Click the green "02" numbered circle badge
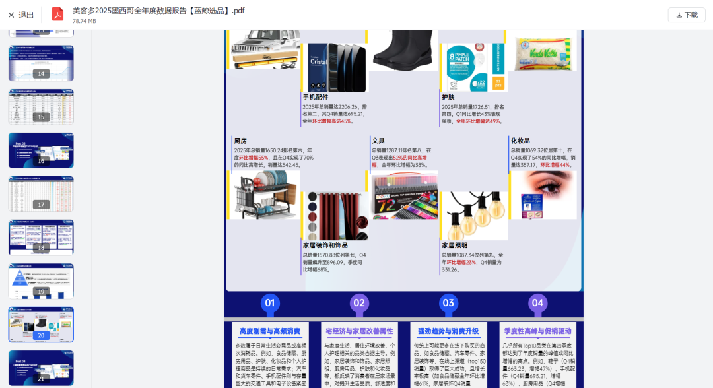This screenshot has height=388, width=713. (359, 302)
